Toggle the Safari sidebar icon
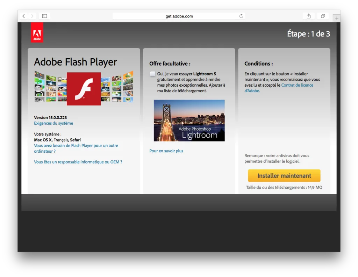The height and width of the screenshot is (277, 358). (44, 16)
